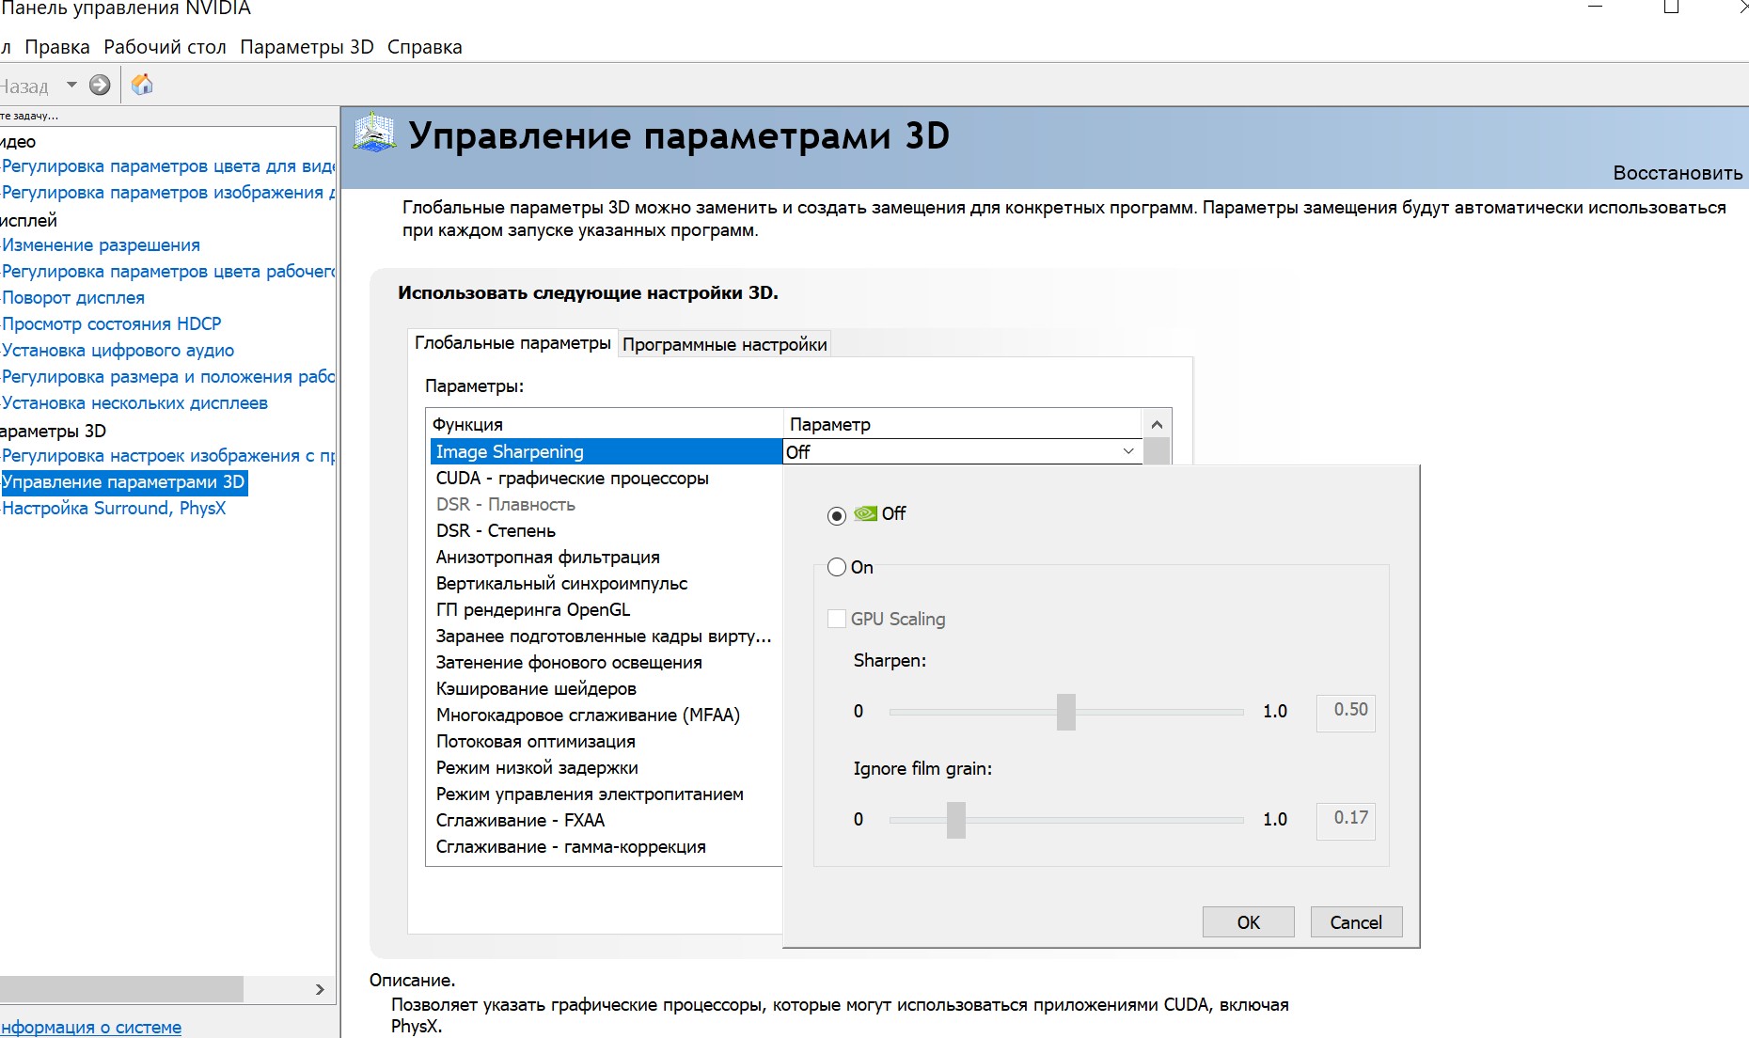Click the settings list scroll-up arrow
This screenshot has width=1749, height=1038.
1157,424
